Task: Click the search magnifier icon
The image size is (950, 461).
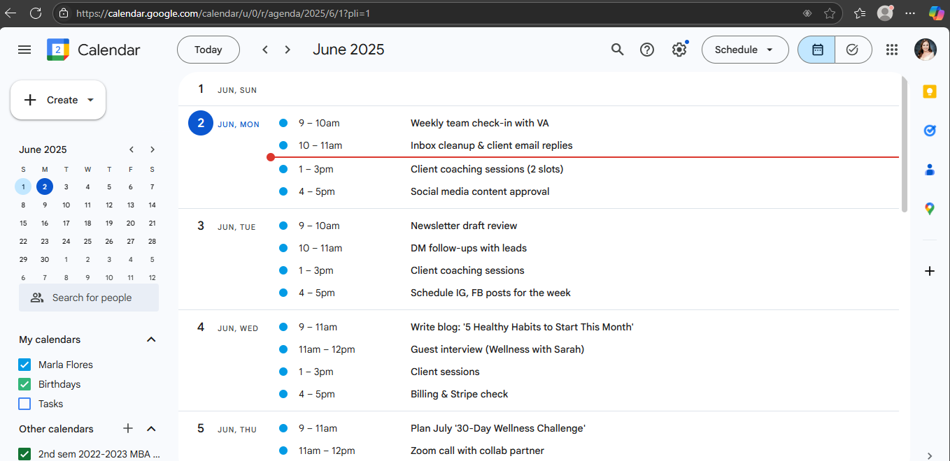Action: (617, 50)
